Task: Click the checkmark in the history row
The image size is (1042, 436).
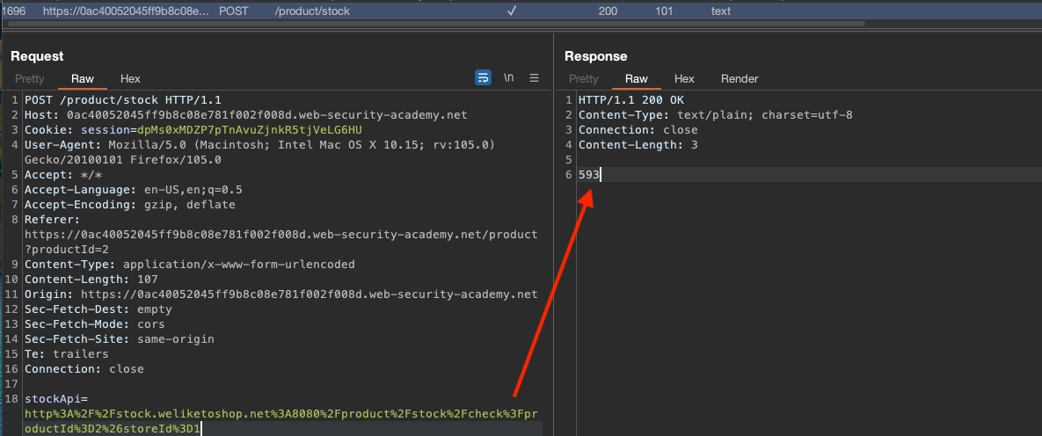Action: 512,11
